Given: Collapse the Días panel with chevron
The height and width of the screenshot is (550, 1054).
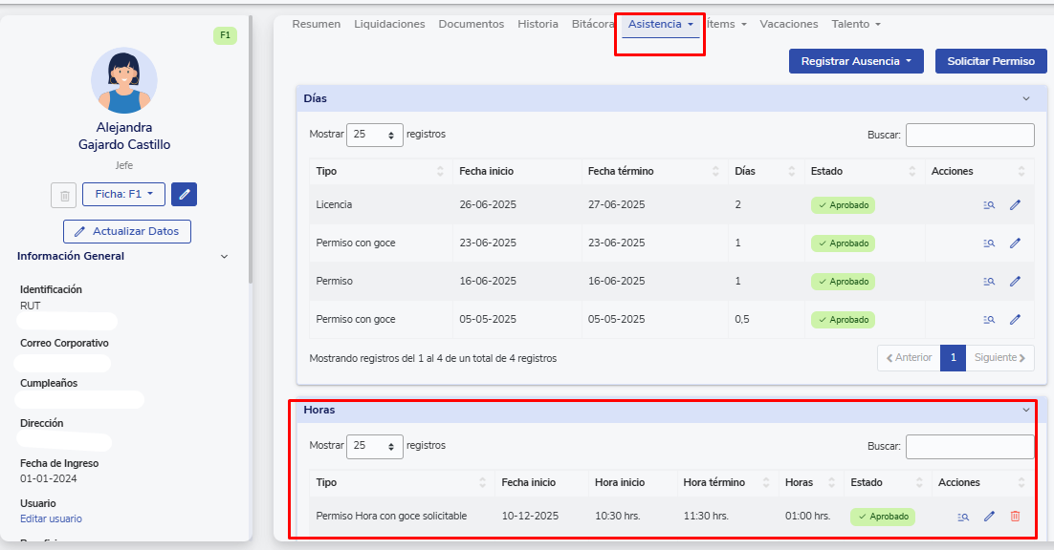Looking at the screenshot, I should tap(1025, 98).
